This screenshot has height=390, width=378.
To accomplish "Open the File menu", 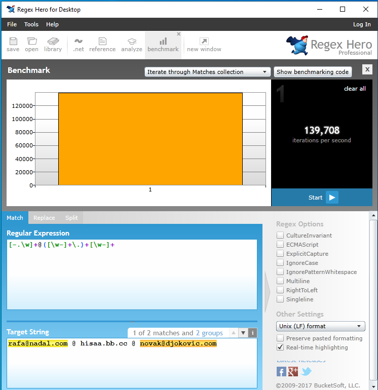I will [12, 24].
